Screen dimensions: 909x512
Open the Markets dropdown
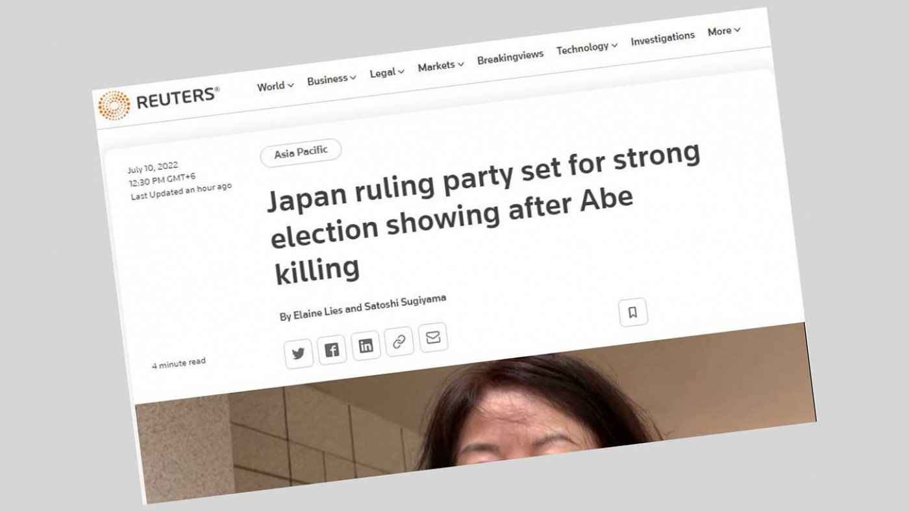pyautogui.click(x=441, y=66)
